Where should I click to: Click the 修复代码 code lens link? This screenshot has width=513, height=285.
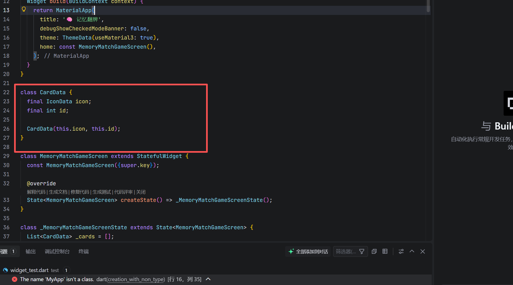click(x=80, y=192)
